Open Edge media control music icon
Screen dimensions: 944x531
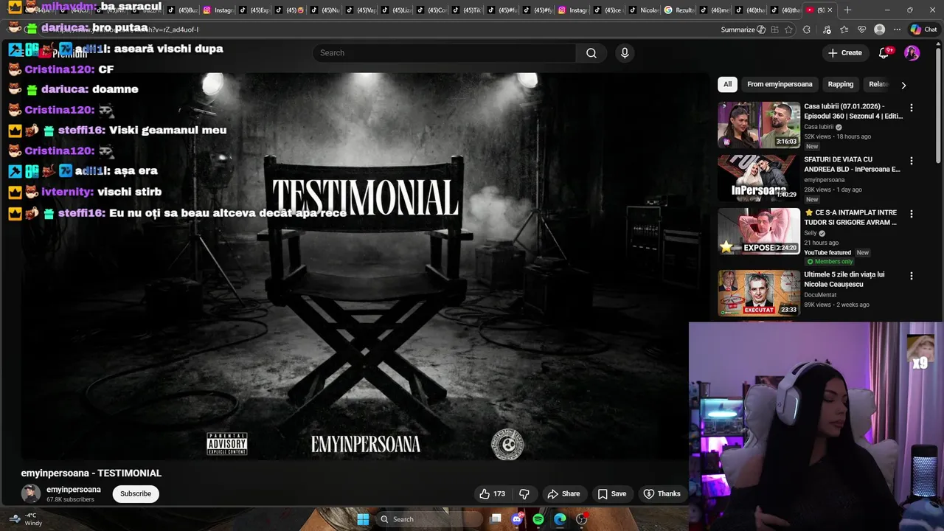[x=827, y=29]
